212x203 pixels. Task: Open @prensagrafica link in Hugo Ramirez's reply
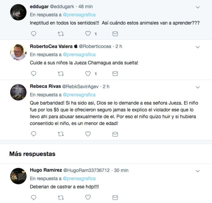pos(79,179)
